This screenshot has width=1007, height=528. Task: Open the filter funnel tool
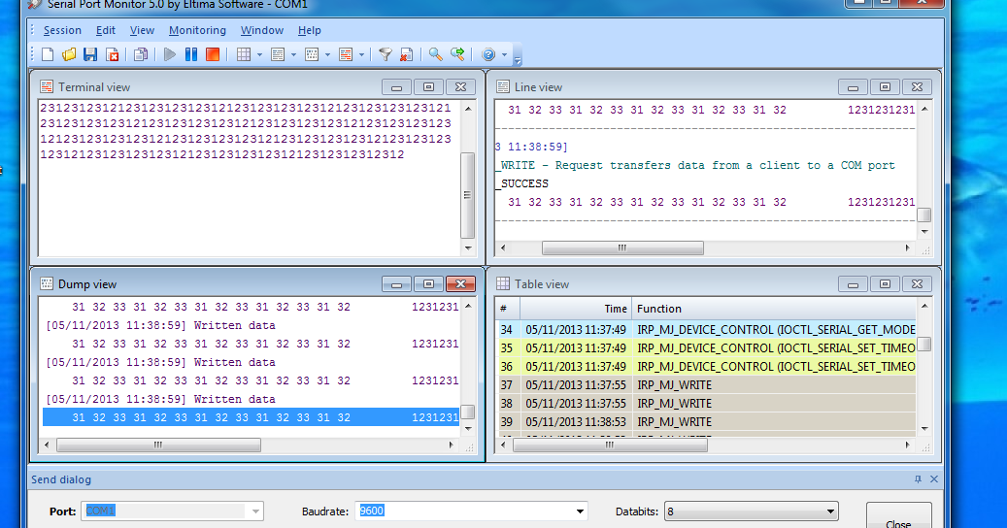pos(386,54)
